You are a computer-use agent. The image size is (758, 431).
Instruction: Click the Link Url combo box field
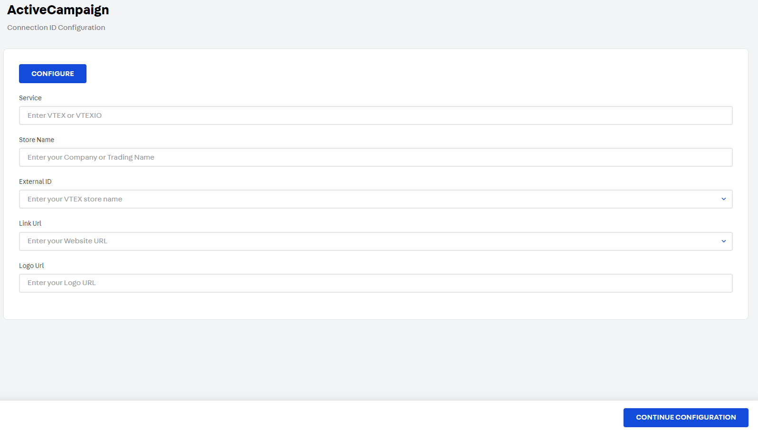(371, 241)
